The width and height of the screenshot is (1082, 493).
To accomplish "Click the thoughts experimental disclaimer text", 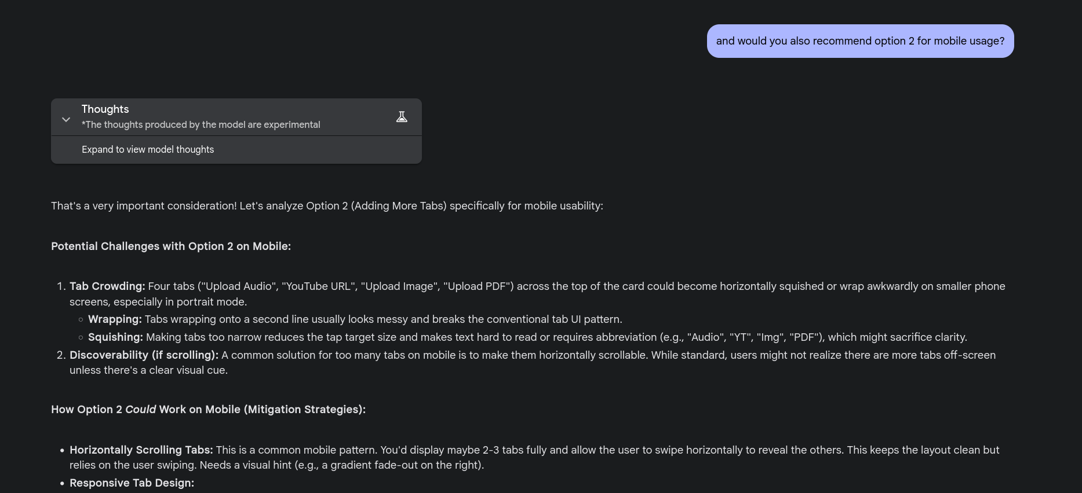I will pyautogui.click(x=201, y=124).
